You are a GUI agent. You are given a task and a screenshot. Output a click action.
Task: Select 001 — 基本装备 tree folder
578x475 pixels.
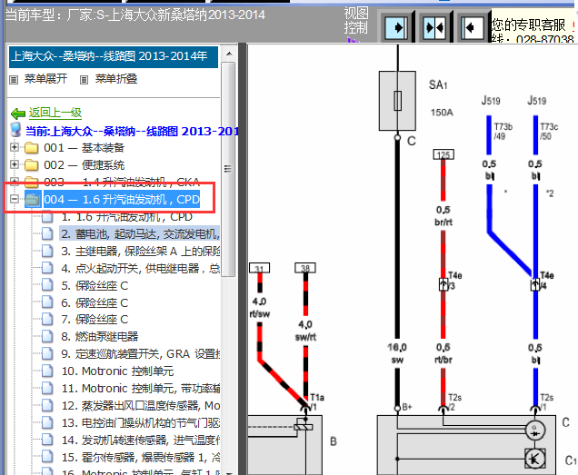[84, 148]
